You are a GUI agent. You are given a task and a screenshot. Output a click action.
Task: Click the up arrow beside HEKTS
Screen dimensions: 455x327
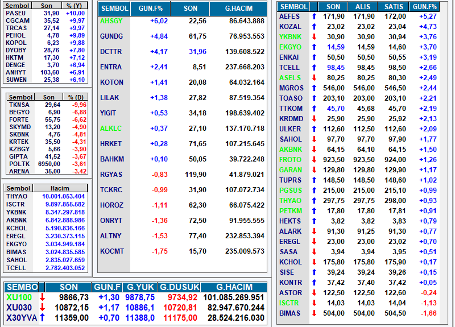(x=314, y=221)
